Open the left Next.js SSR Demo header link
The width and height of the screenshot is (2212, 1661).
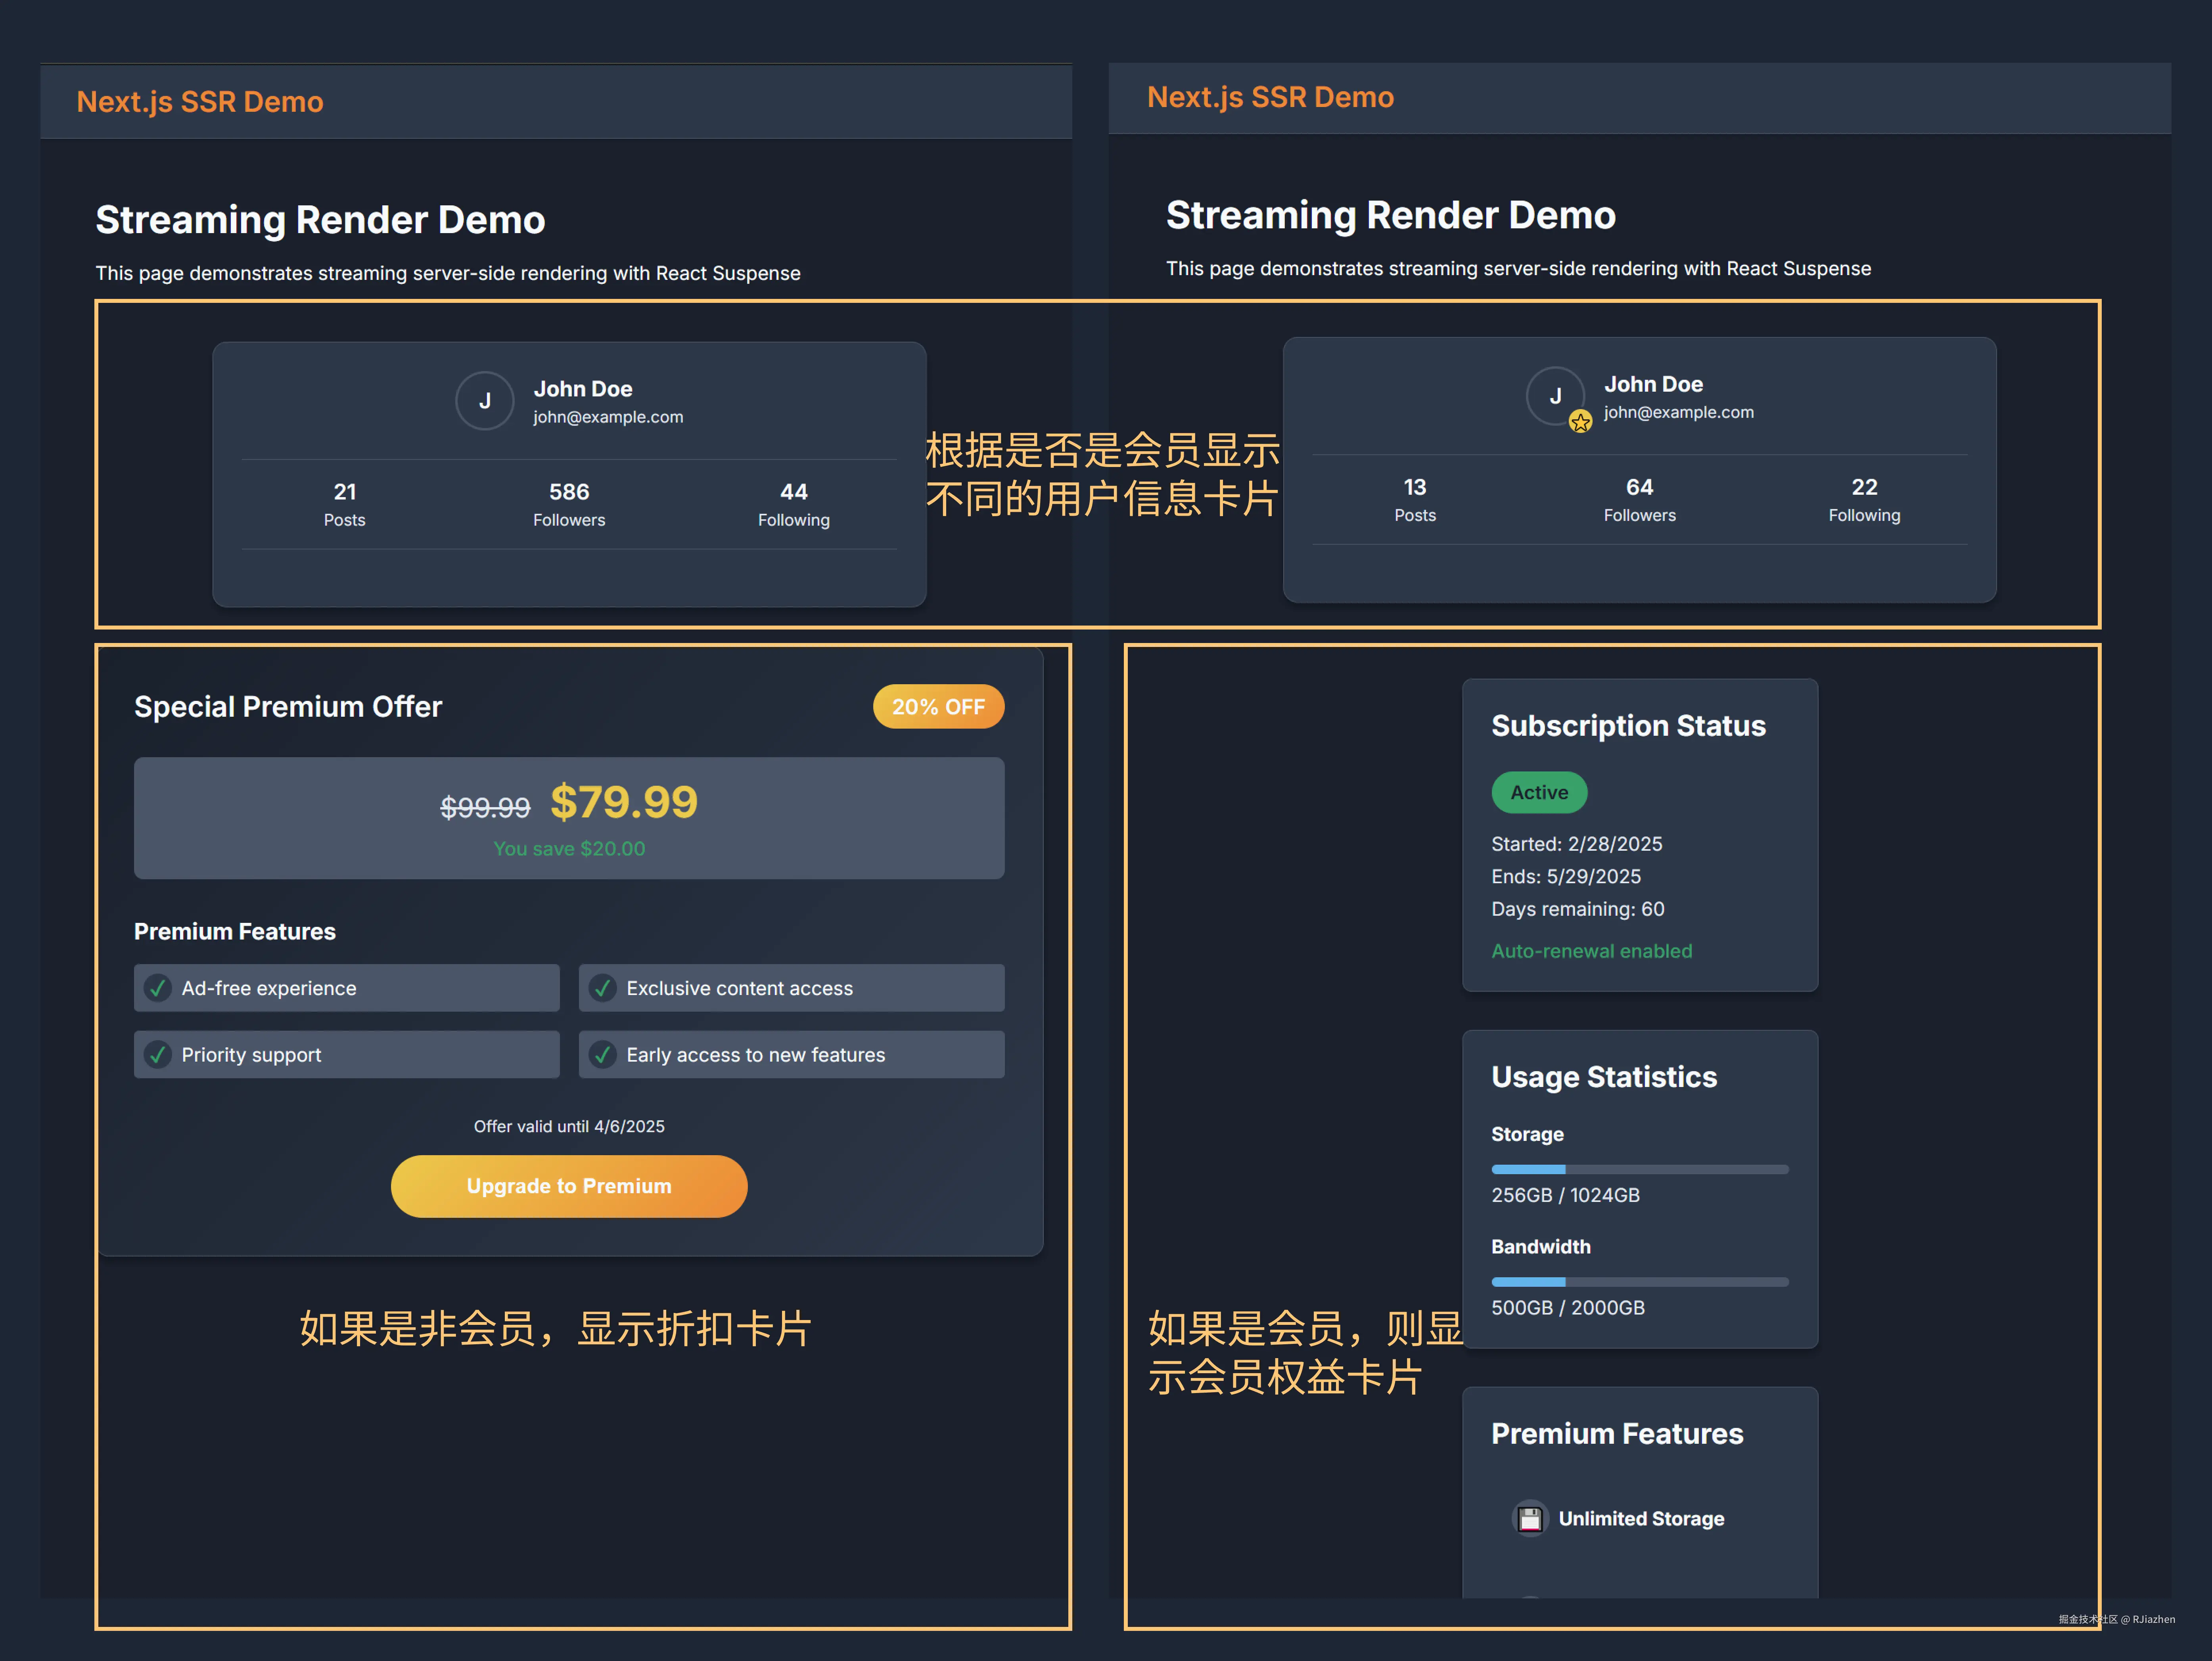[200, 102]
